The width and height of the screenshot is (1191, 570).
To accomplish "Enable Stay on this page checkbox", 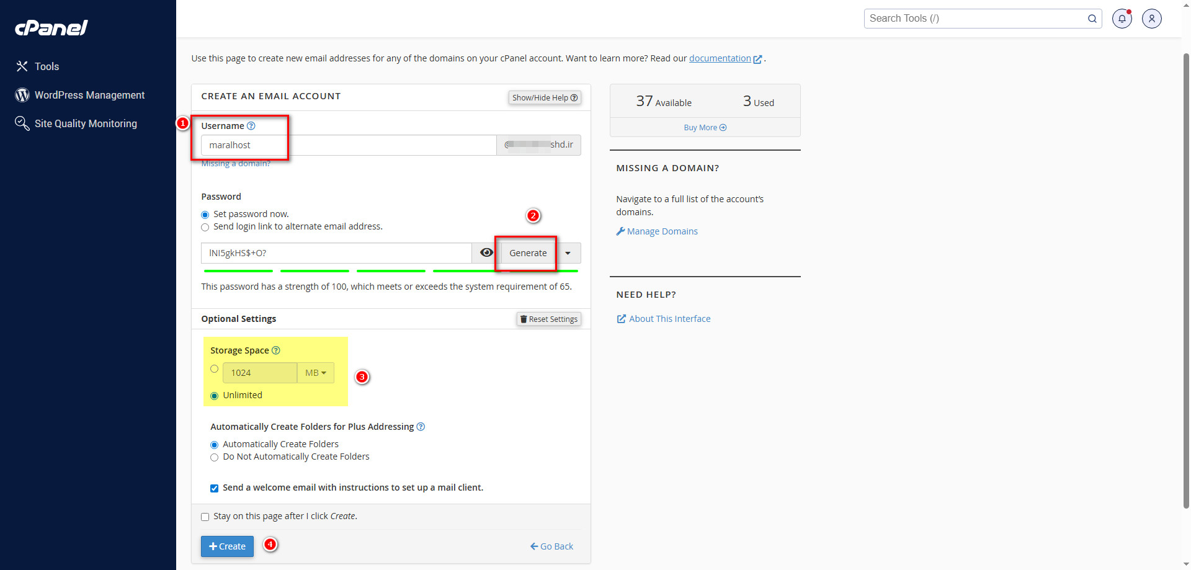I will tap(205, 517).
